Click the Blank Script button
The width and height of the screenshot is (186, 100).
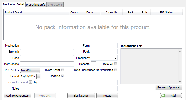81,96
